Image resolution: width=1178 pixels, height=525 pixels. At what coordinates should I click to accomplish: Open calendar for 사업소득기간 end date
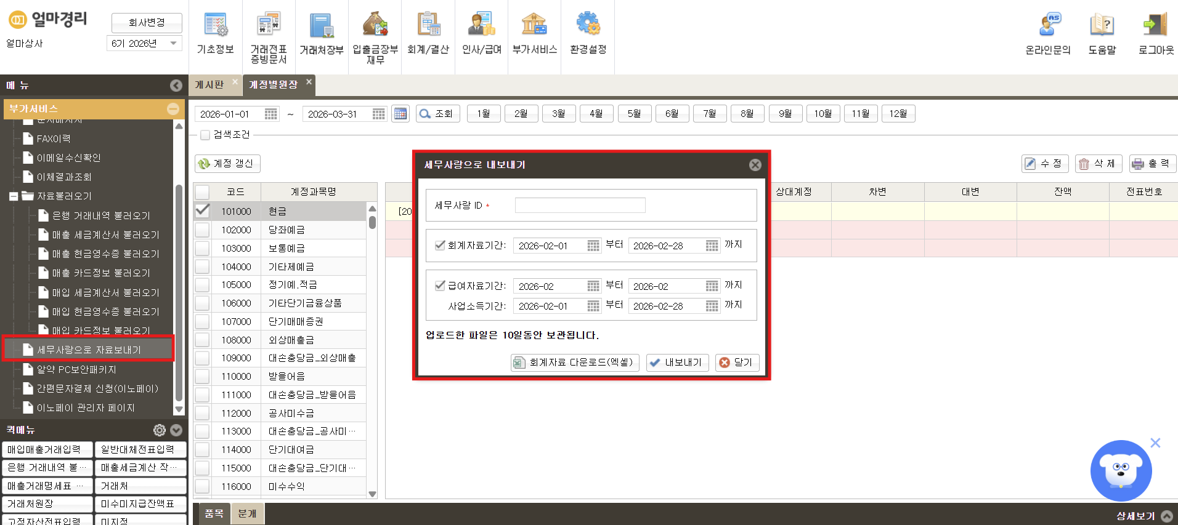[712, 306]
